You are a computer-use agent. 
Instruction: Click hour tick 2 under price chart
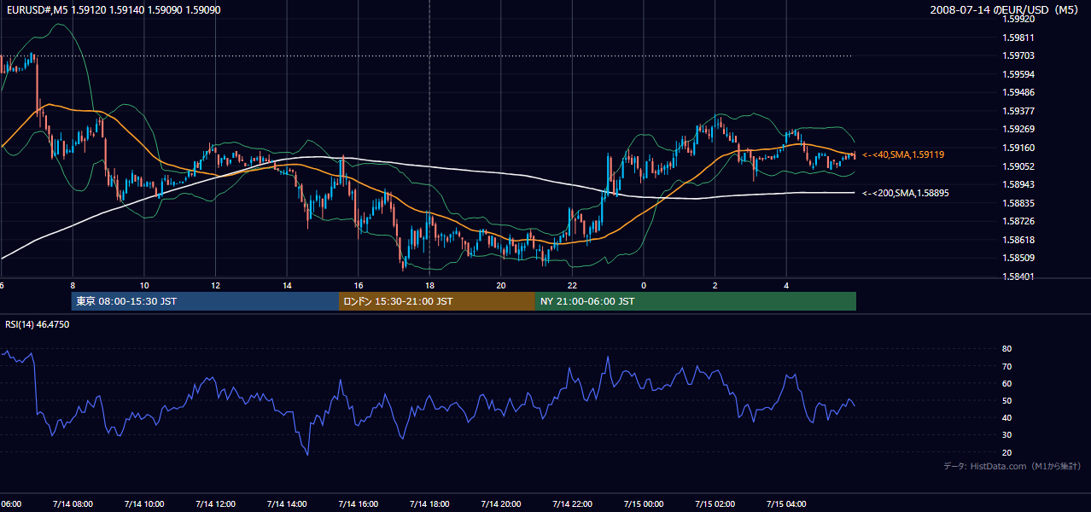(x=715, y=285)
